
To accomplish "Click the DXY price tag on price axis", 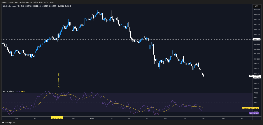I will (x=250, y=76).
